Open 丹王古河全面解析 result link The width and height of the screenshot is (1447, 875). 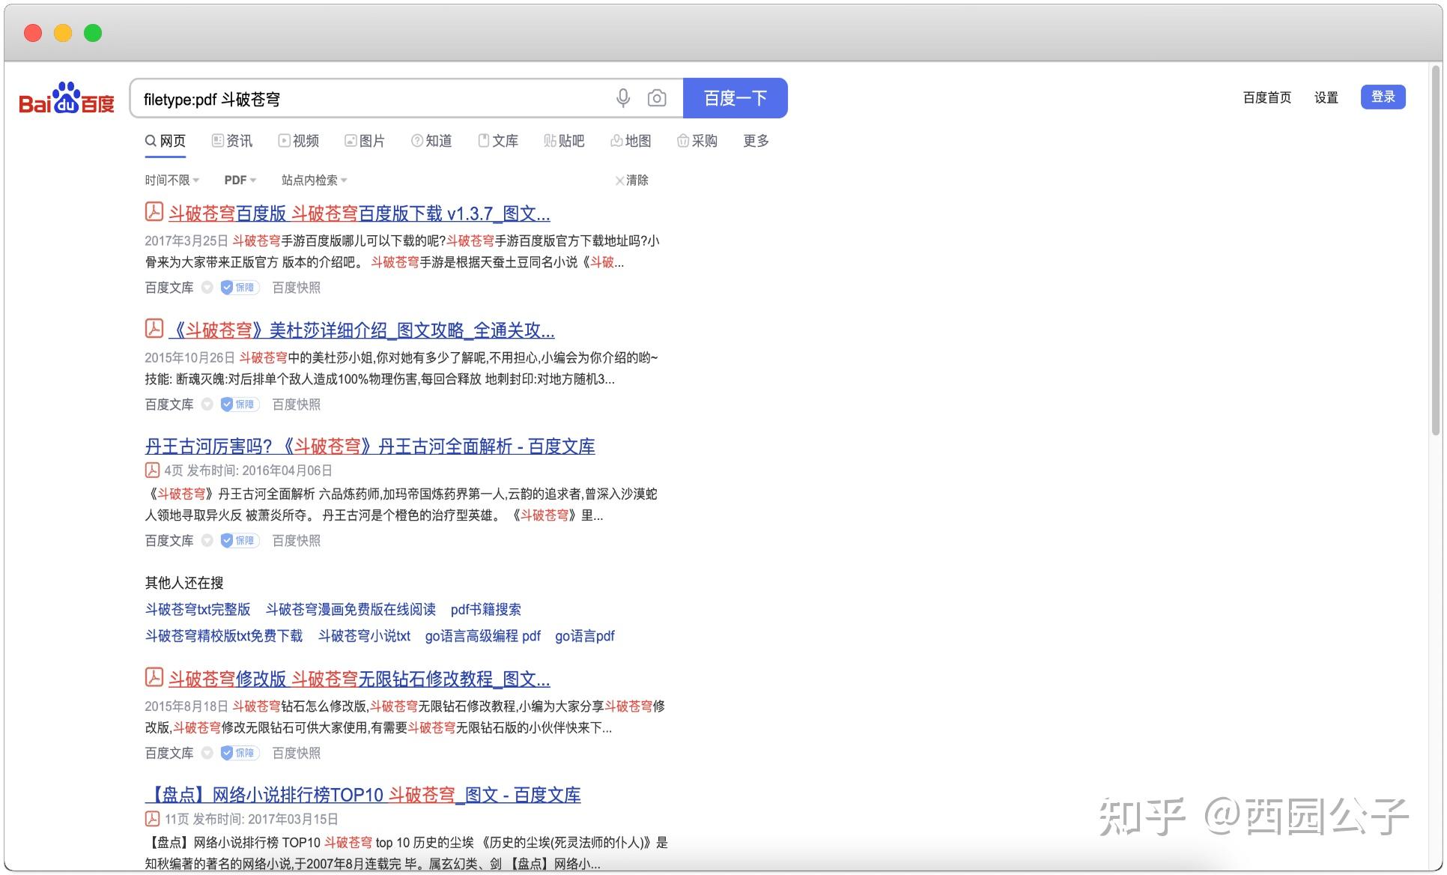(370, 446)
